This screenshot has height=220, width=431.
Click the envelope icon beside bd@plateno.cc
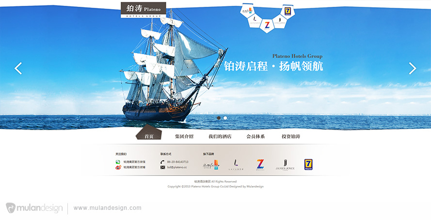[162, 167]
